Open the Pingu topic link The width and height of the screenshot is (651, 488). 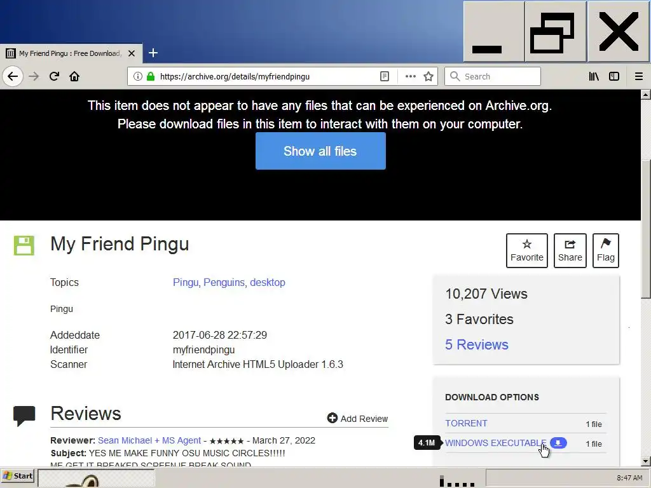coord(187,282)
